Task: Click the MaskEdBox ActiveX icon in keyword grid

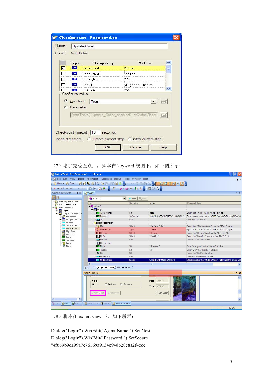Action: point(98,229)
